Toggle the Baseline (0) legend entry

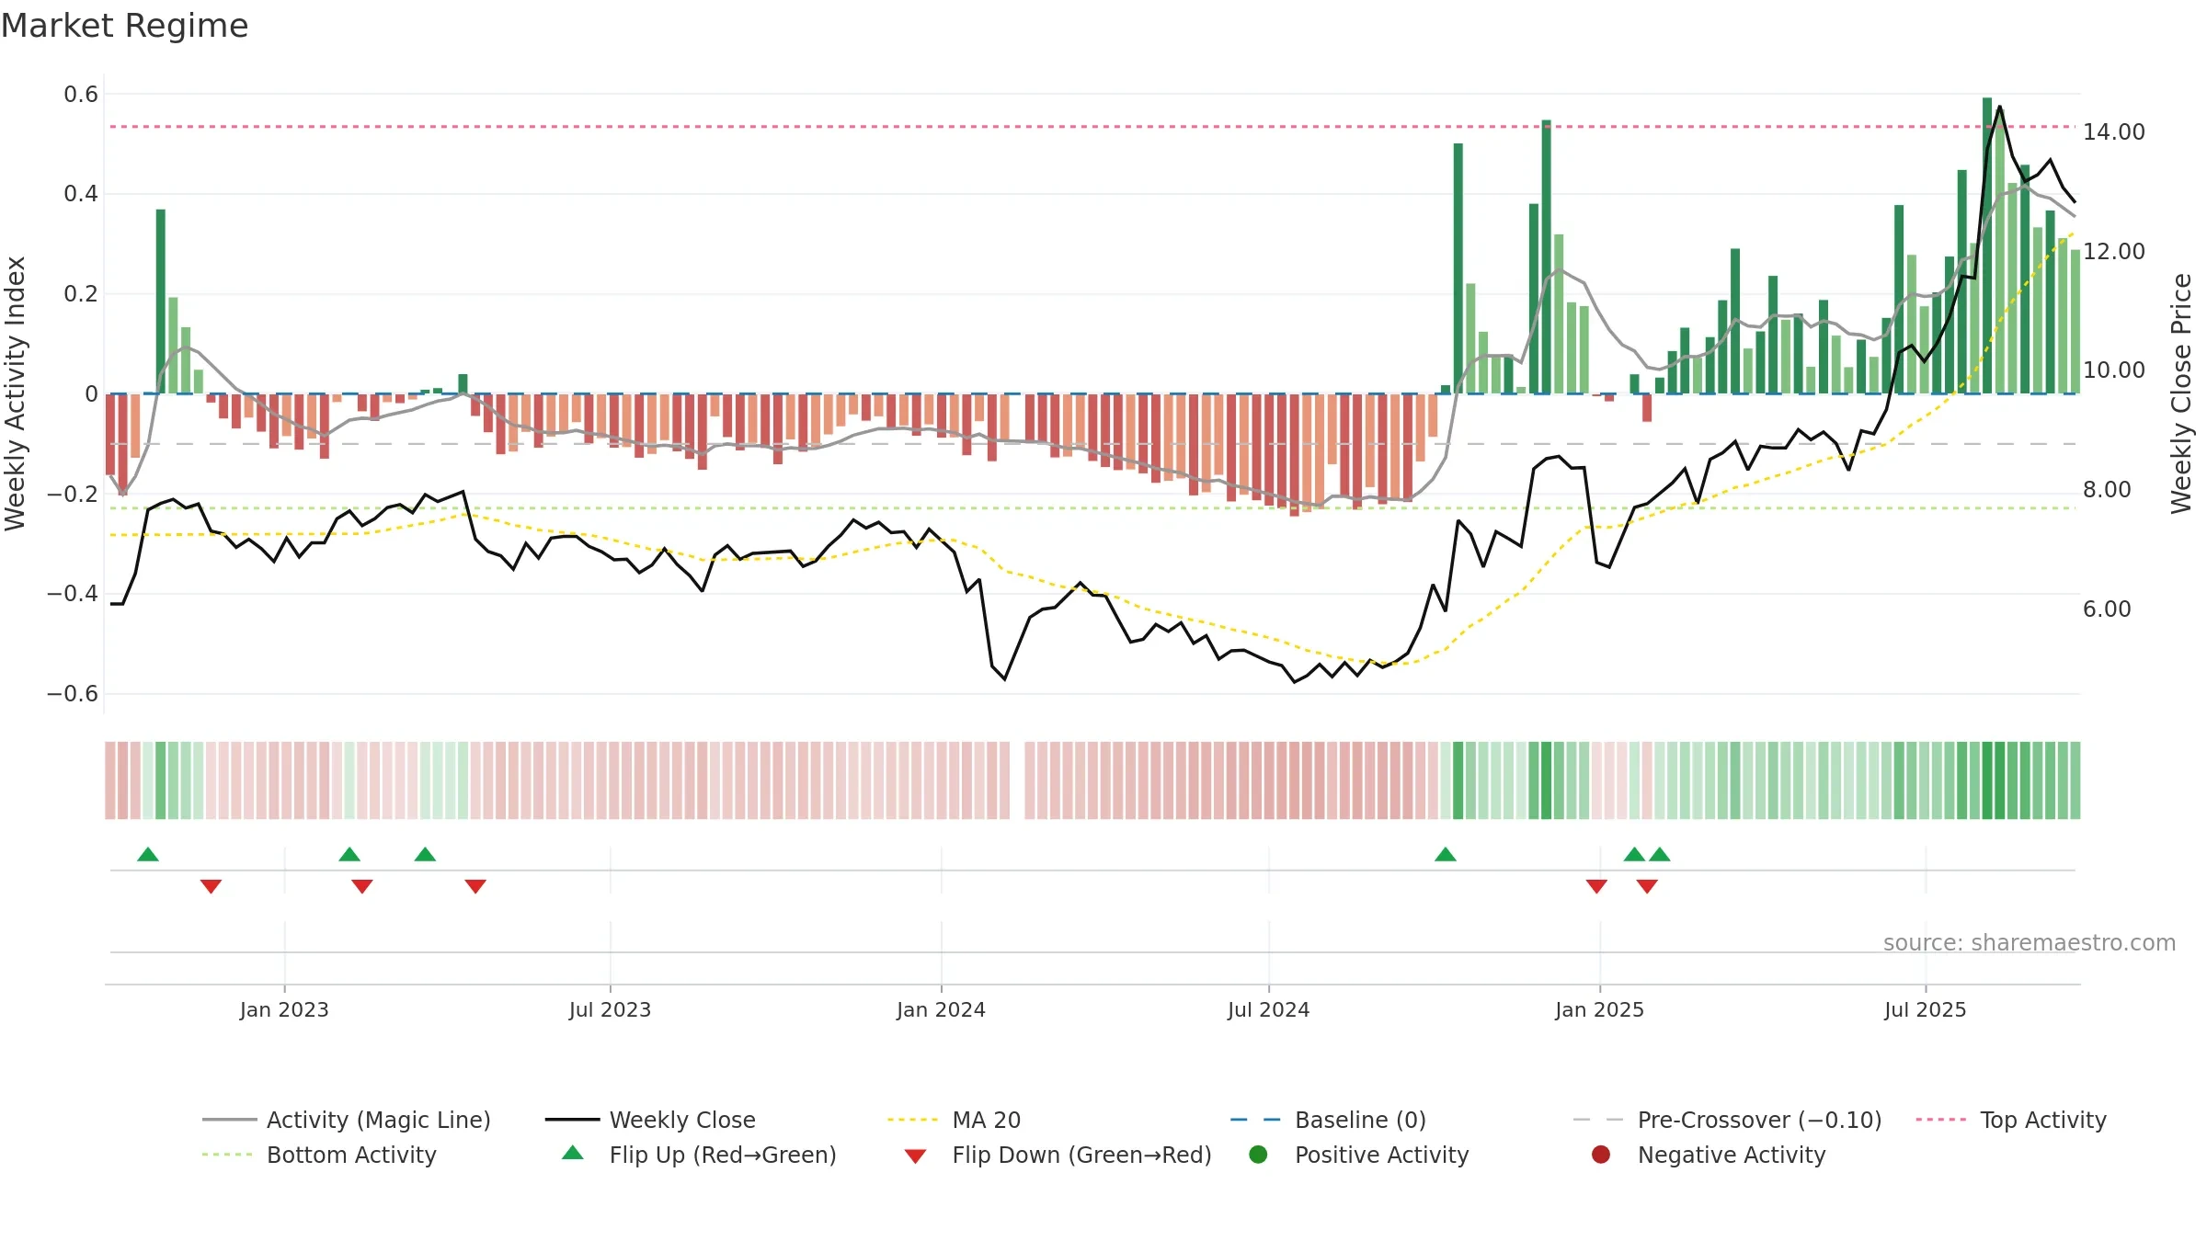[x=1328, y=1120]
